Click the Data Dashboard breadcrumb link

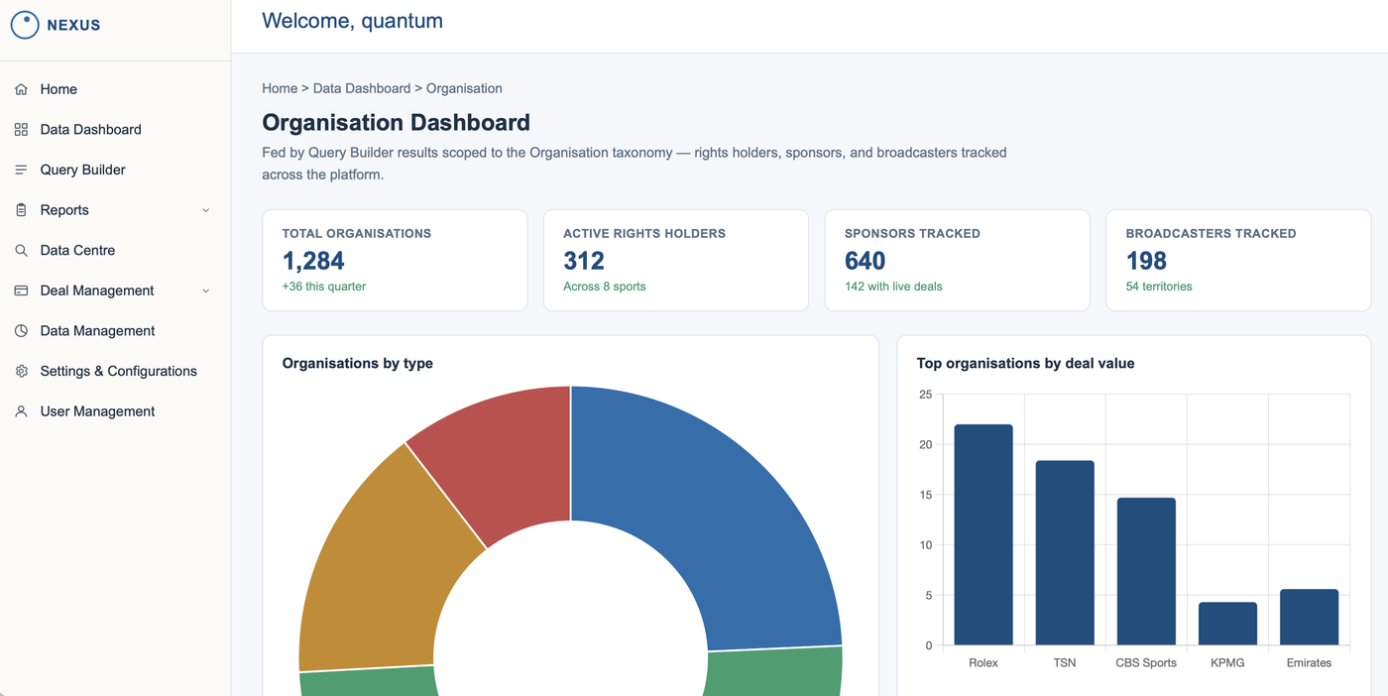coord(362,88)
